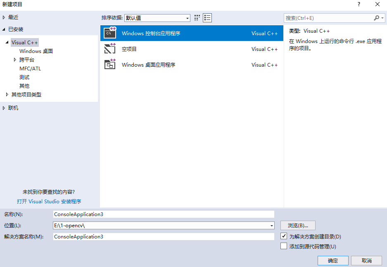The height and width of the screenshot is (267, 387).
Task: Select 测试 category
Action: point(24,77)
